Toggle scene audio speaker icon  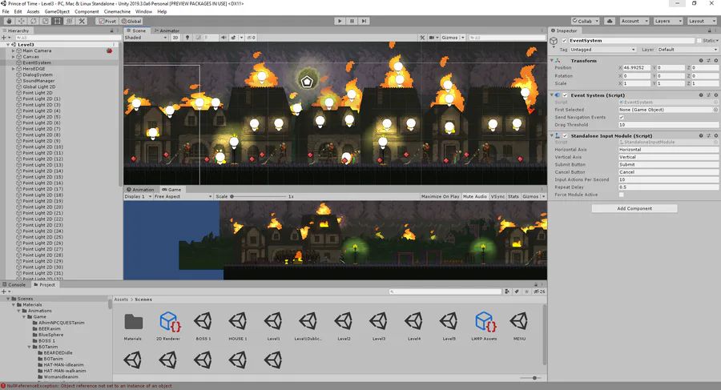224,38
